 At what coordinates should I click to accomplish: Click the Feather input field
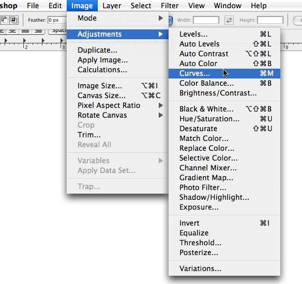pyautogui.click(x=57, y=20)
